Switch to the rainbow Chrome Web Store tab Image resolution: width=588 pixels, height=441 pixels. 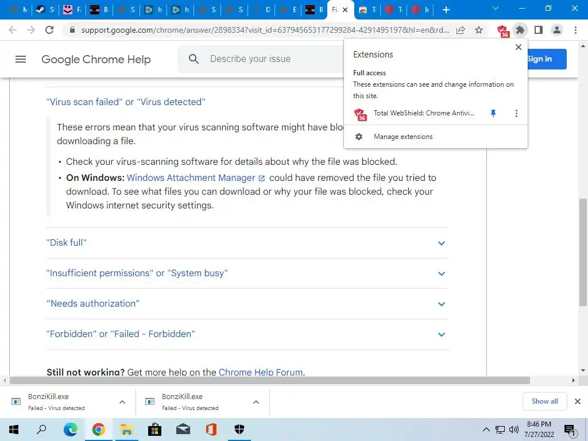367,10
